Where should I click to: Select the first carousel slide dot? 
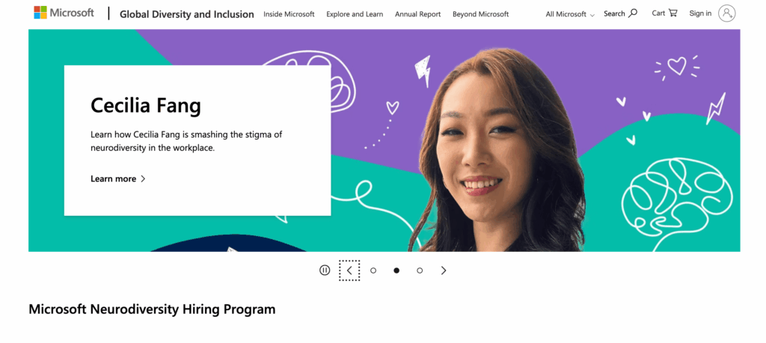[x=373, y=271]
